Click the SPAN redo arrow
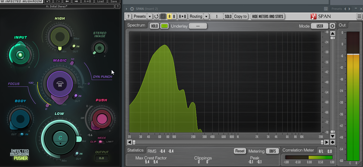The height and width of the screenshot is (167, 363). (x=163, y=16)
